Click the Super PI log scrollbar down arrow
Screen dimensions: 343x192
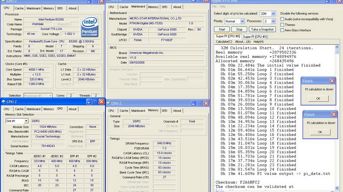[337, 188]
